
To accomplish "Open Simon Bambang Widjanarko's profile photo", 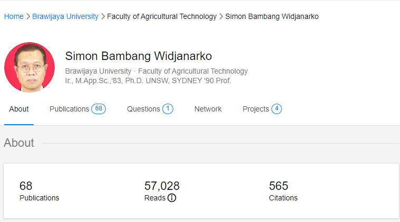I will 30,68.
